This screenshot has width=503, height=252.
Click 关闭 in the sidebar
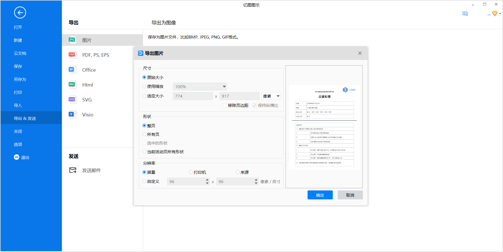(x=18, y=131)
